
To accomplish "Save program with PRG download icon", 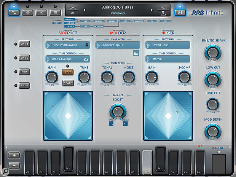I will coord(163,13).
